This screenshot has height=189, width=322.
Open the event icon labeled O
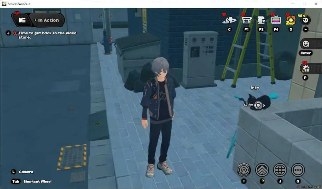click(x=290, y=20)
